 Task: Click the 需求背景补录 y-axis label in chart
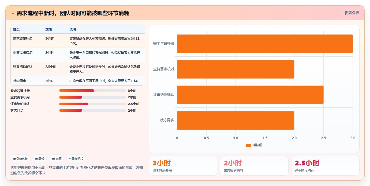tap(164, 43)
